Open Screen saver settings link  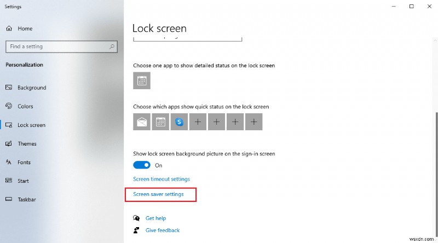(x=158, y=194)
